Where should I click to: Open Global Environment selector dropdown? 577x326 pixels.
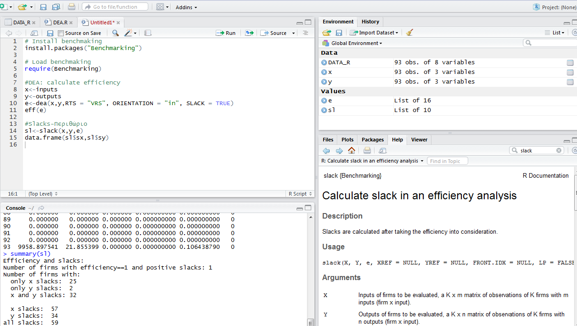click(353, 43)
